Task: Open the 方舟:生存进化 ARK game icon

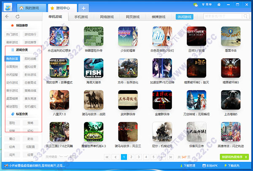Action: (x=128, y=68)
